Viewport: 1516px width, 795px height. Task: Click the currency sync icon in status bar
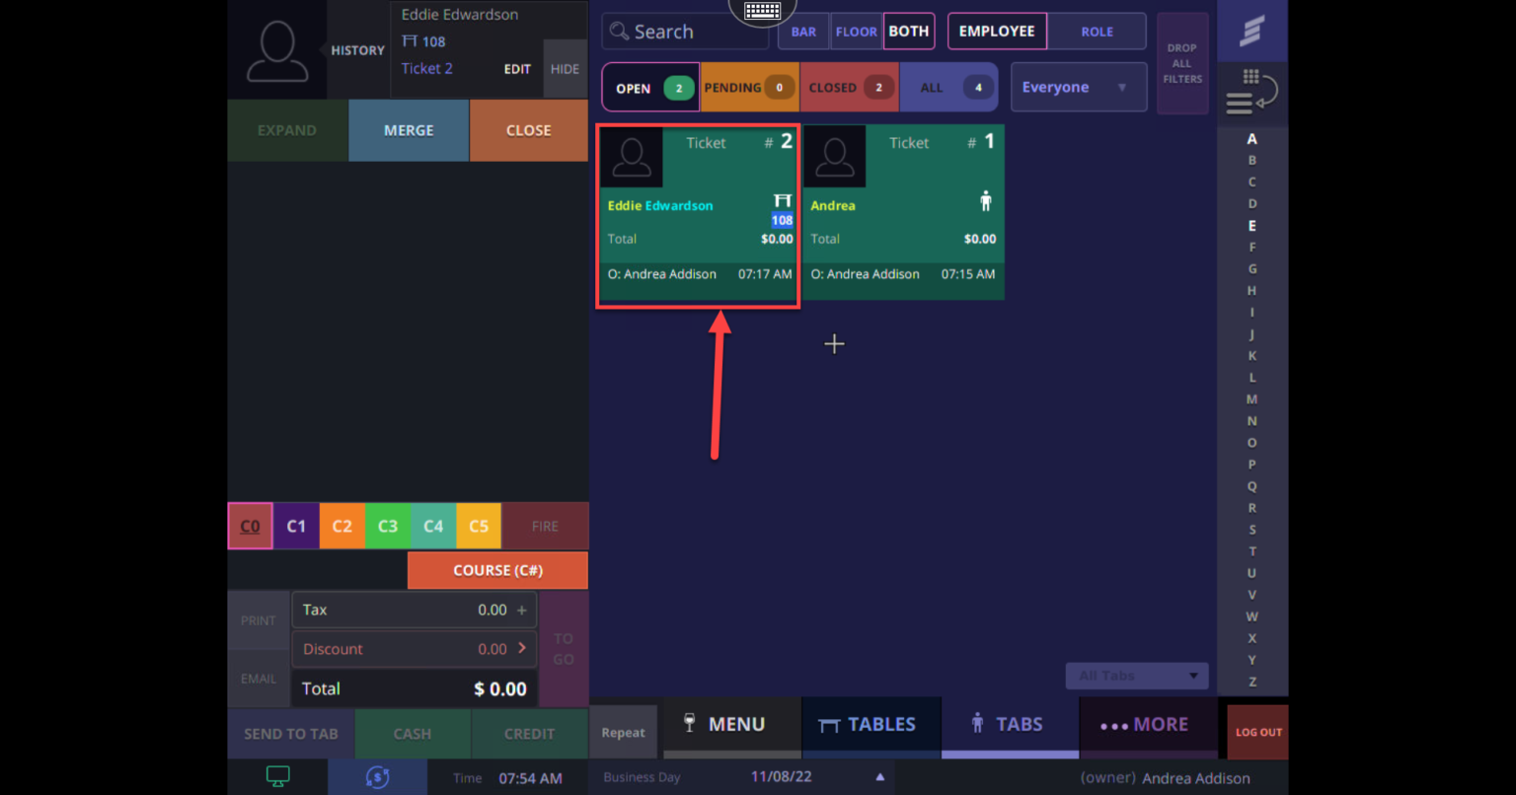pos(377,777)
